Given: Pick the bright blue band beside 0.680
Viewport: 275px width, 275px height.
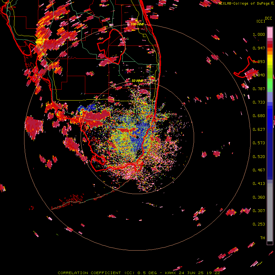Looking at the screenshot, I should (x=270, y=118).
